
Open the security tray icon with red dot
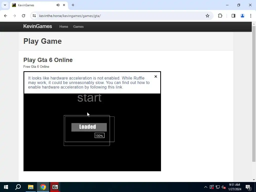[211, 187]
